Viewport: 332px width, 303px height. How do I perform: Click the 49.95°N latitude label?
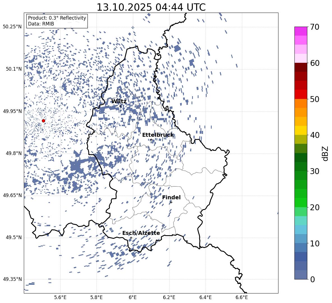tap(12, 111)
